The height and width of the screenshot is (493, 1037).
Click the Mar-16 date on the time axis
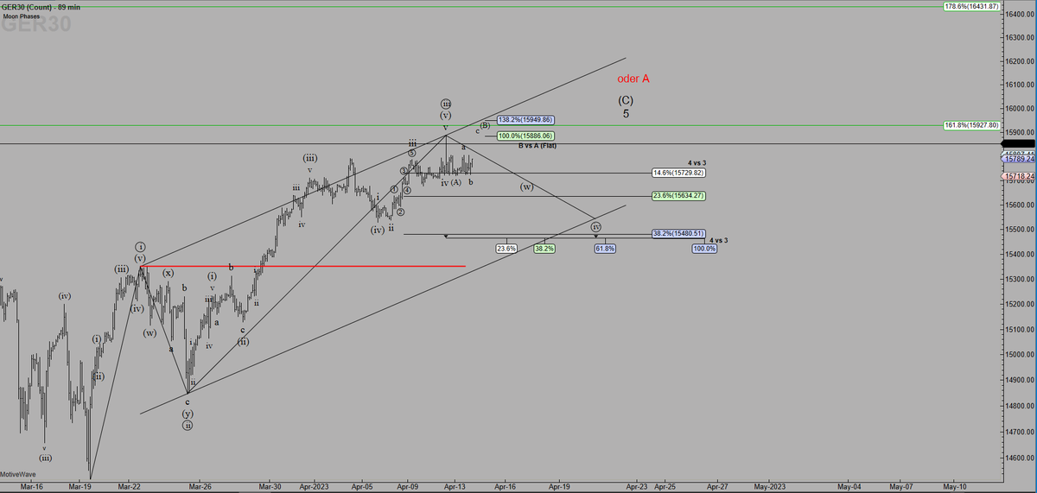(32, 487)
